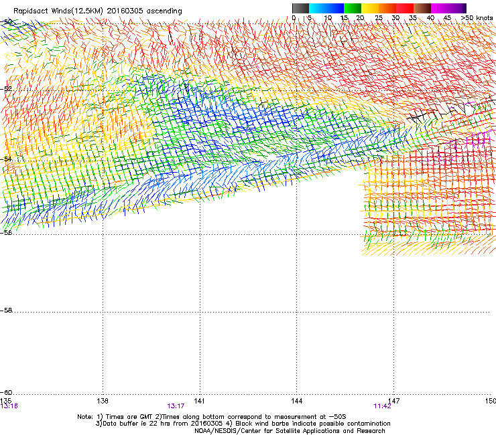Click the 'NOAA/NESDIS/Center for Satellite Applications and Research' credit
Viewport: 496px width, 435px height.
click(x=290, y=431)
